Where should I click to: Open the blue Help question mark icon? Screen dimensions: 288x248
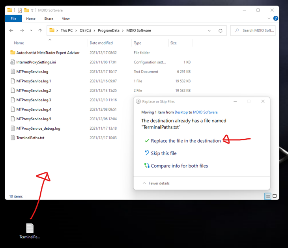point(275,19)
